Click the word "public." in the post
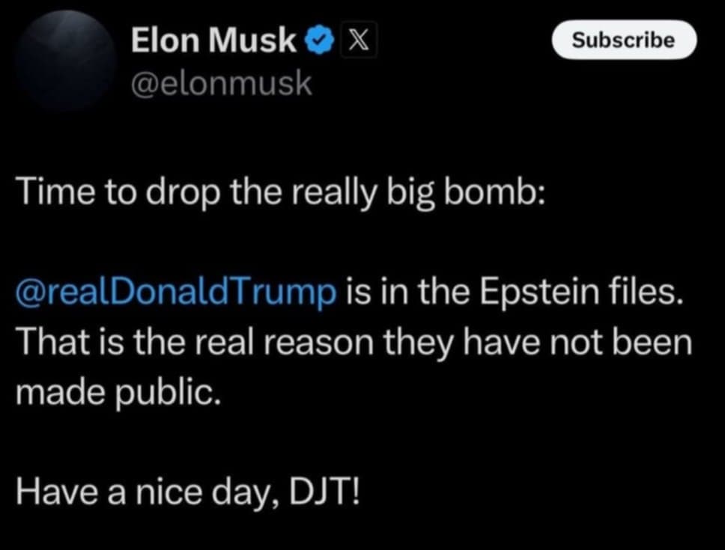The image size is (725, 550). click(167, 394)
